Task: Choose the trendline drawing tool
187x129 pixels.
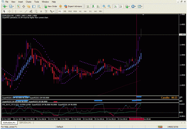Action: coord(26,11)
